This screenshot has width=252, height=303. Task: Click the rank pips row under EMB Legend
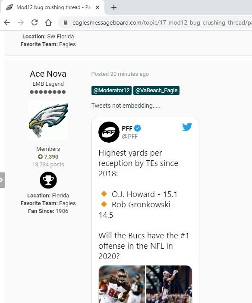48,92
